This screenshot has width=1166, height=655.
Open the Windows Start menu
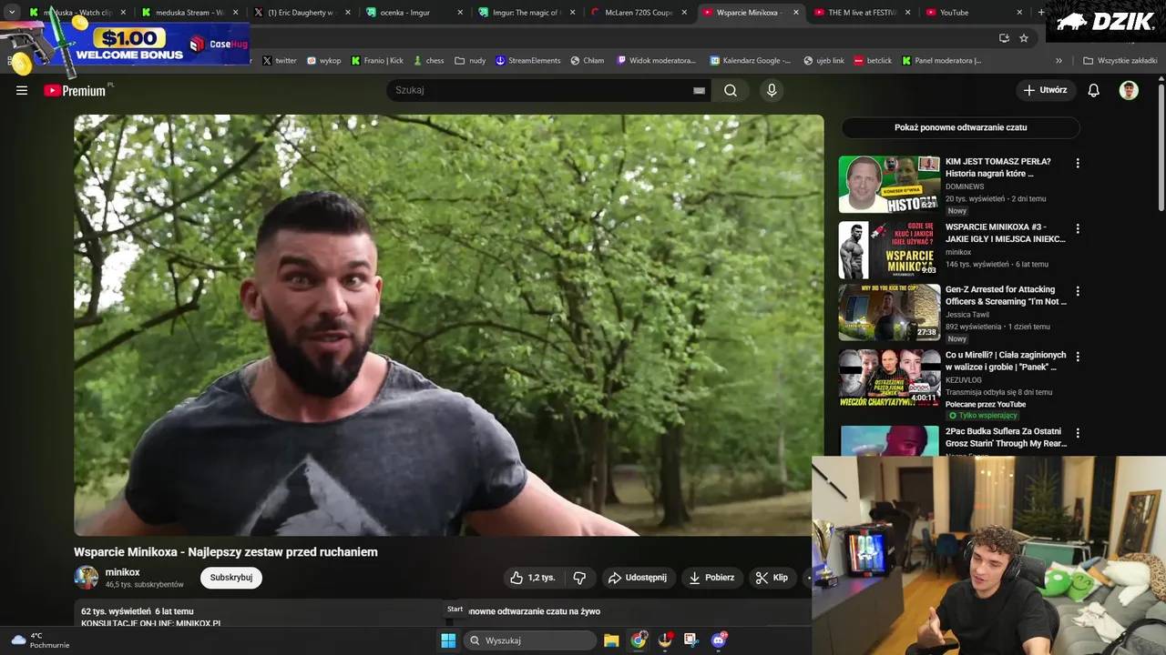pyautogui.click(x=448, y=640)
